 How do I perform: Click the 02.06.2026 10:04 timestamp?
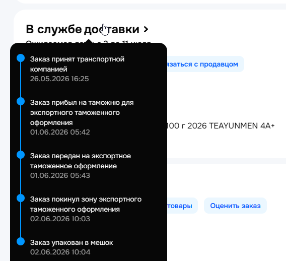[x=60, y=252]
